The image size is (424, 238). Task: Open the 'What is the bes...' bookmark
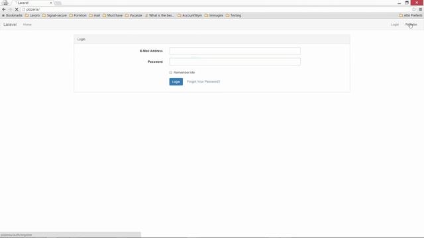pyautogui.click(x=160, y=15)
